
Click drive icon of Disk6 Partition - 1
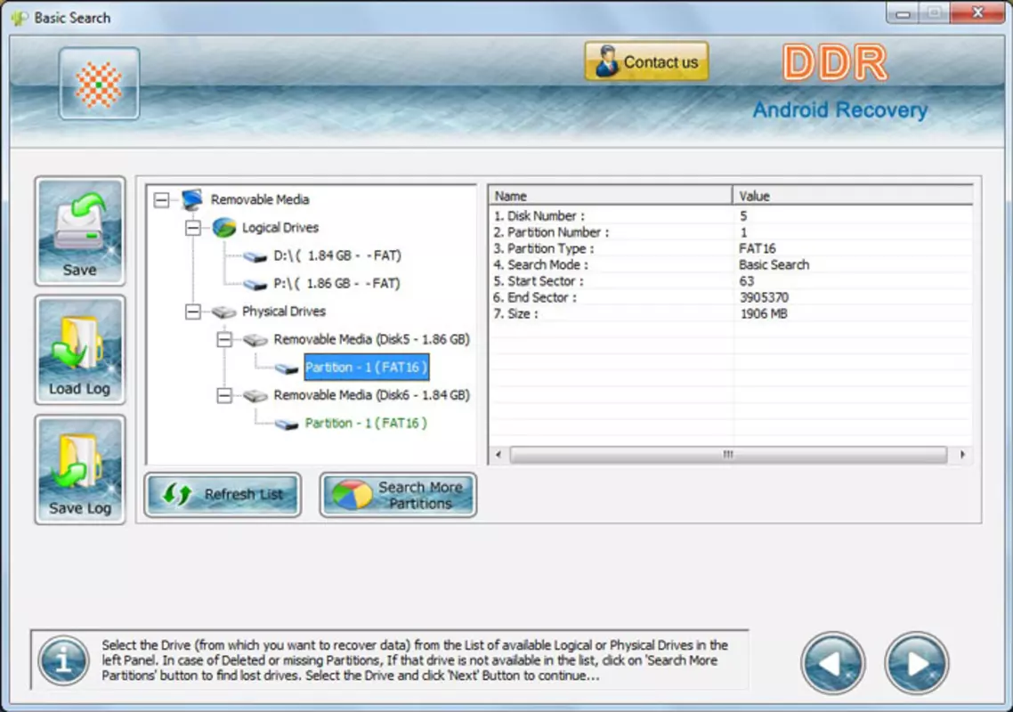coord(287,425)
